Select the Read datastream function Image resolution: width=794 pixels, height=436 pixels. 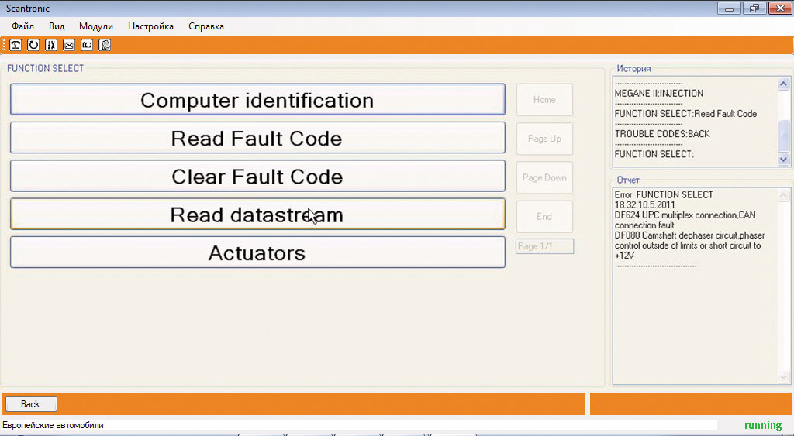click(257, 215)
